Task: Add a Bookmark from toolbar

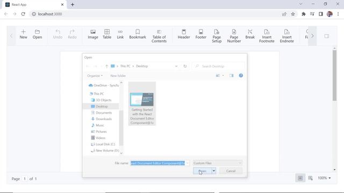Action: (138, 34)
